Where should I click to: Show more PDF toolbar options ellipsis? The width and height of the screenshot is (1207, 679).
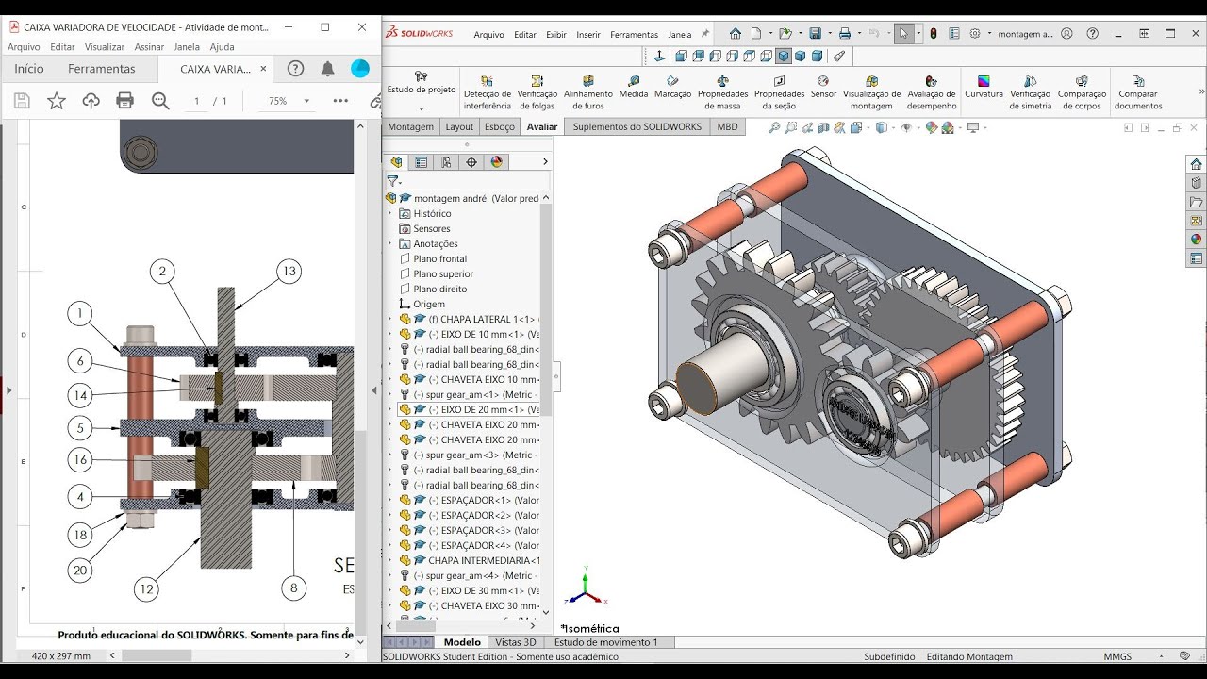pyautogui.click(x=340, y=101)
